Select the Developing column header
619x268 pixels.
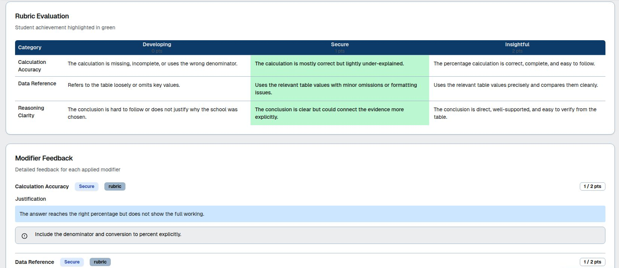(x=157, y=47)
